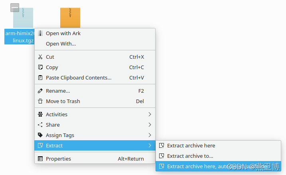Expand the Activities submenu arrow

click(x=150, y=114)
